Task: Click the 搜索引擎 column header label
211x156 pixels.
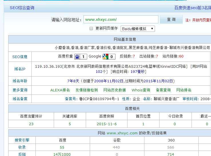Action: pyautogui.click(x=22, y=140)
